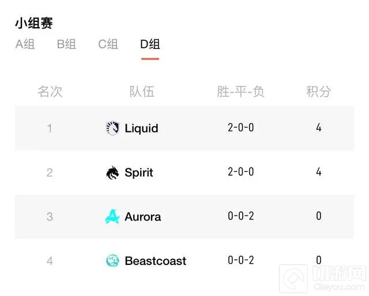Click the 小组赛 section heading
This screenshot has height=296, width=369.
point(34,23)
